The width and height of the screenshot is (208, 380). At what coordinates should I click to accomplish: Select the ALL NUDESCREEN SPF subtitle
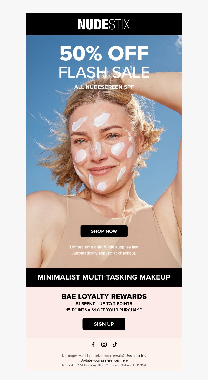[x=104, y=87]
